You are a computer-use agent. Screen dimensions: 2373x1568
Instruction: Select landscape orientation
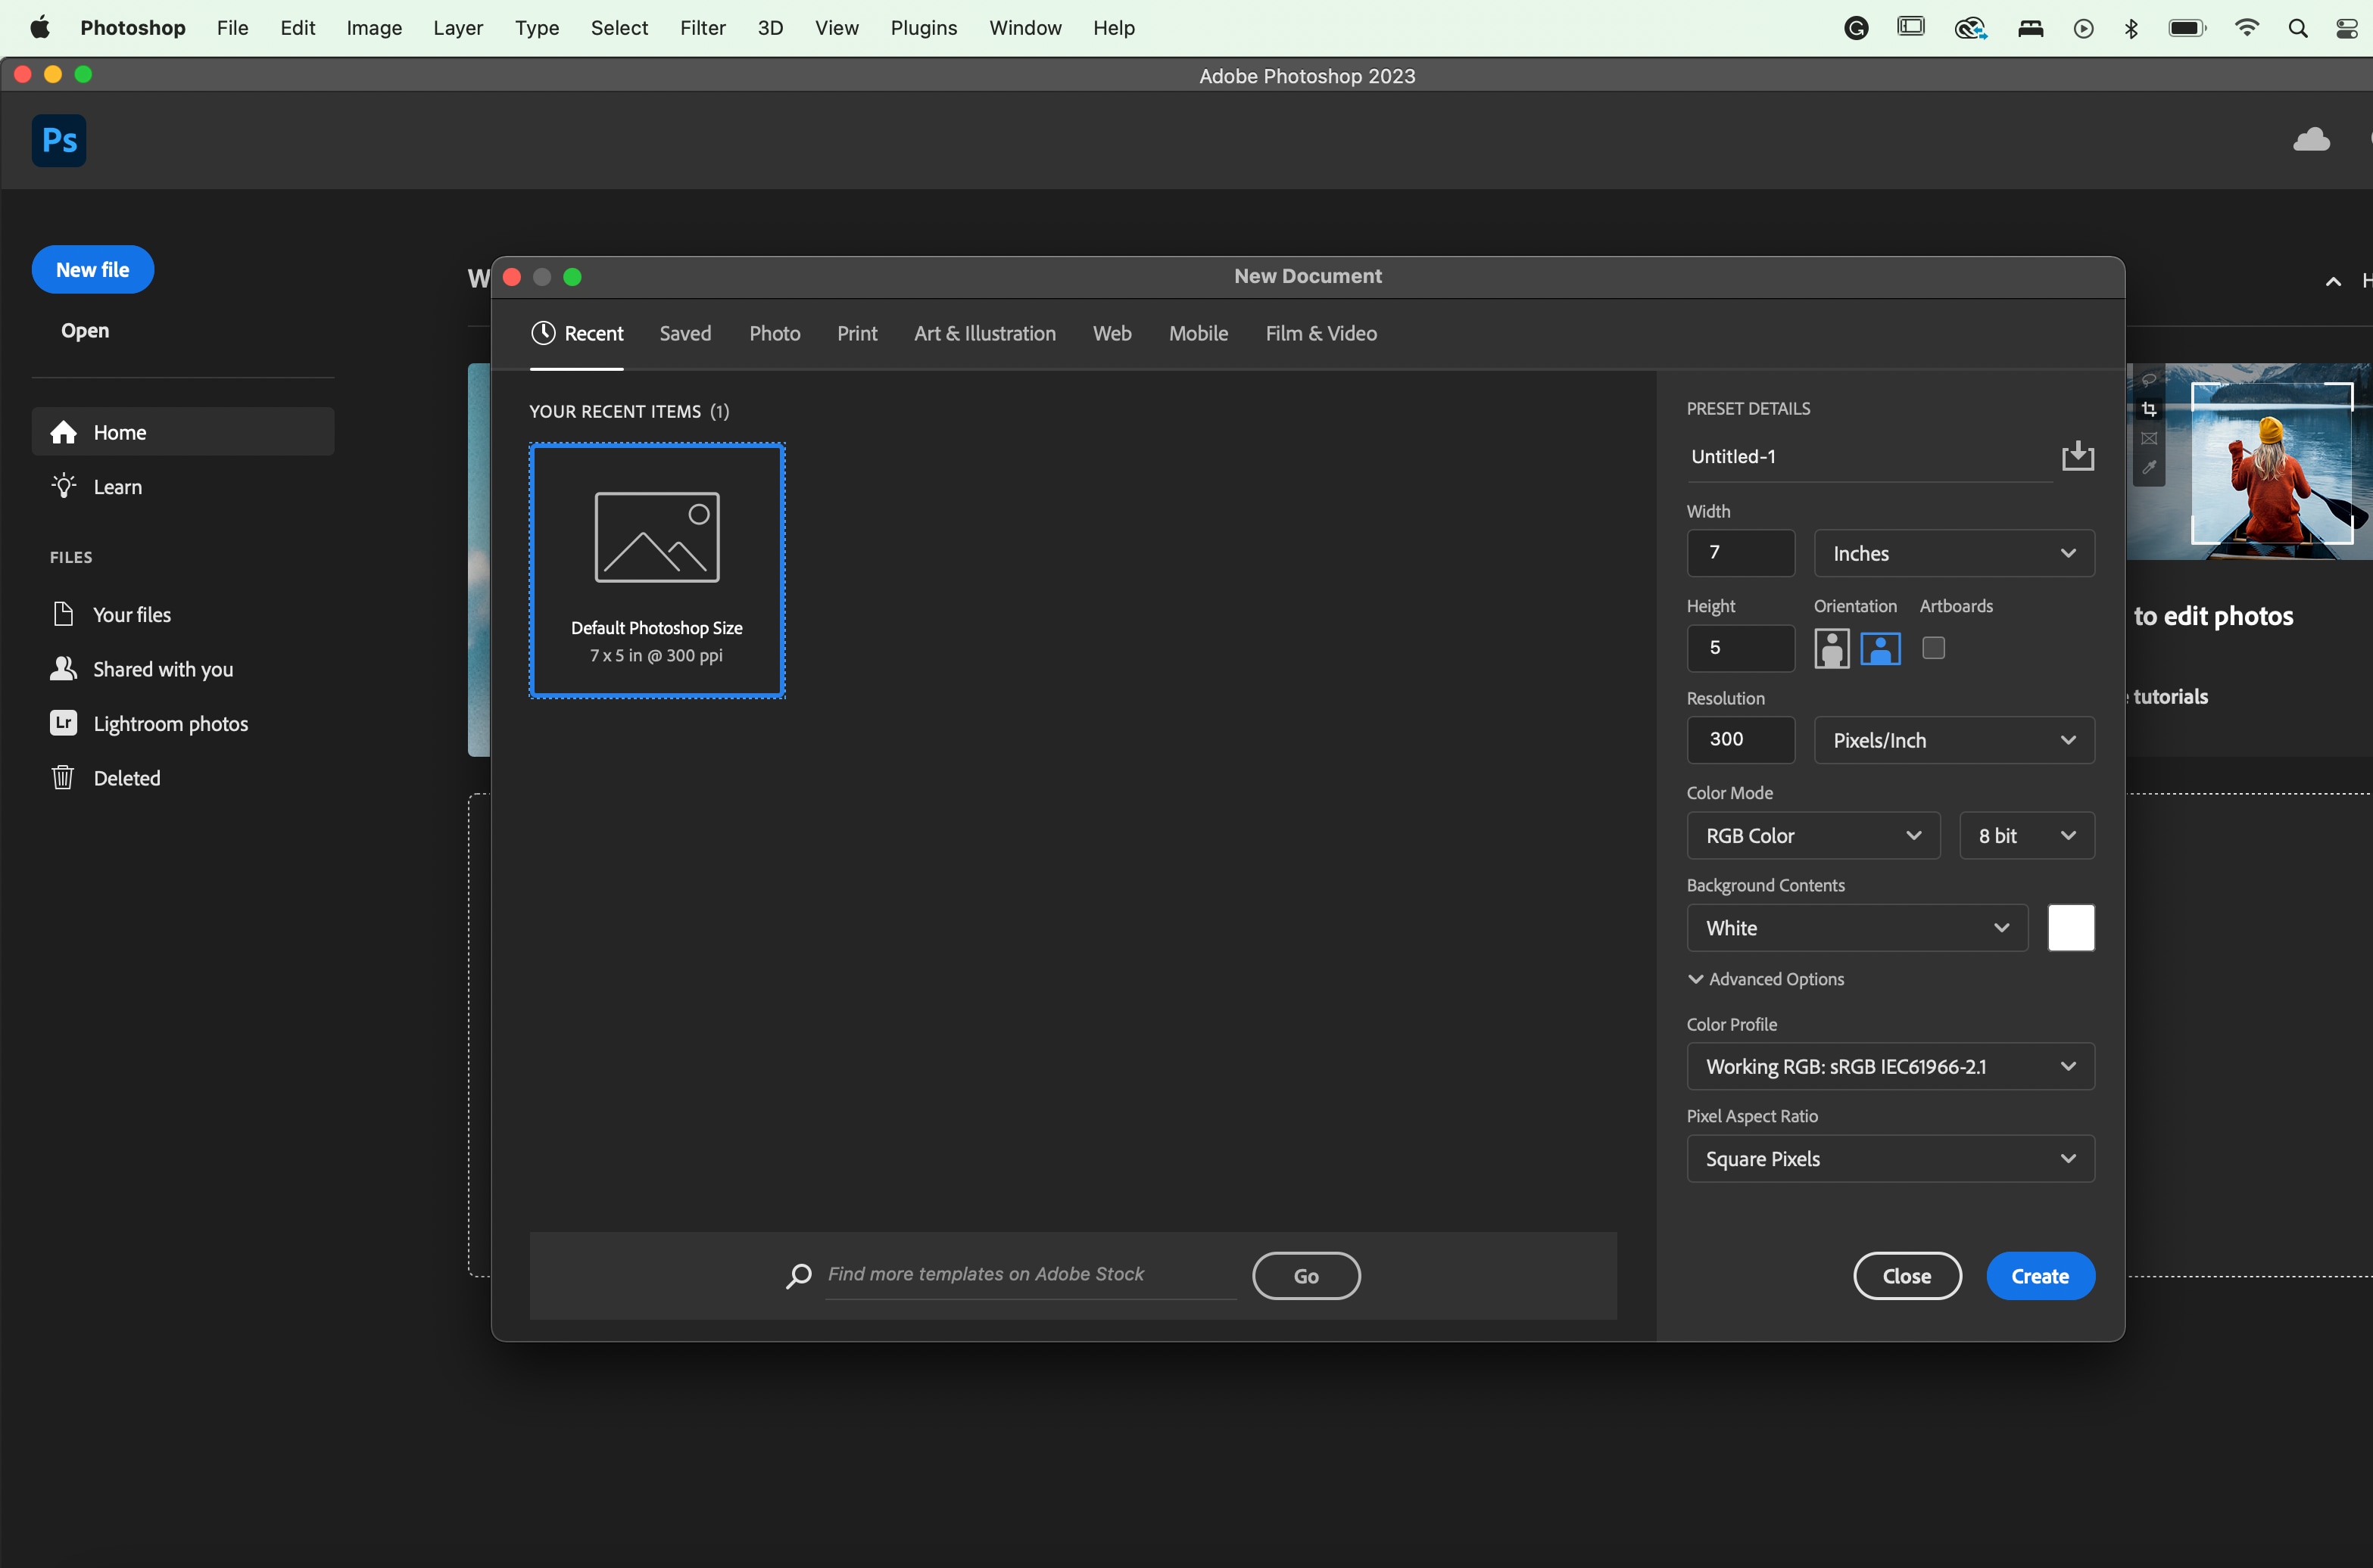1880,649
